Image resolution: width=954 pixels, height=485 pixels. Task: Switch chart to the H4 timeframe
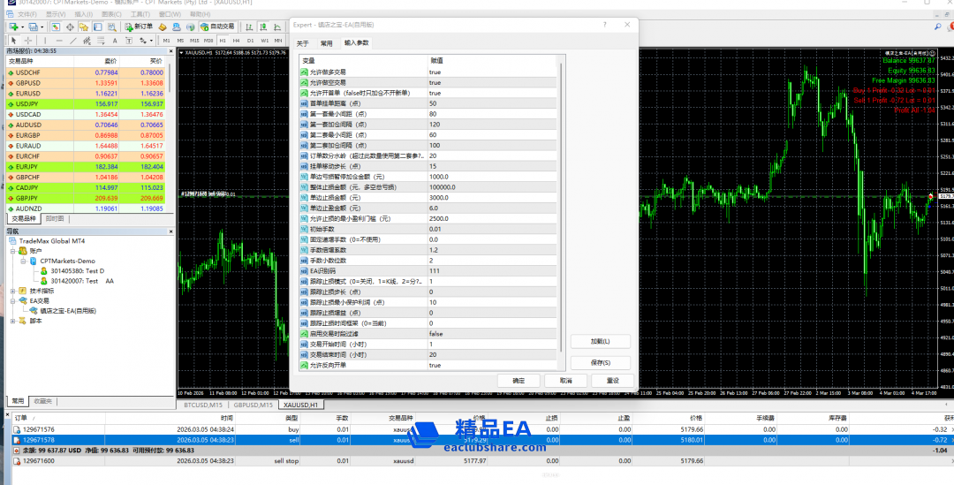(x=237, y=41)
